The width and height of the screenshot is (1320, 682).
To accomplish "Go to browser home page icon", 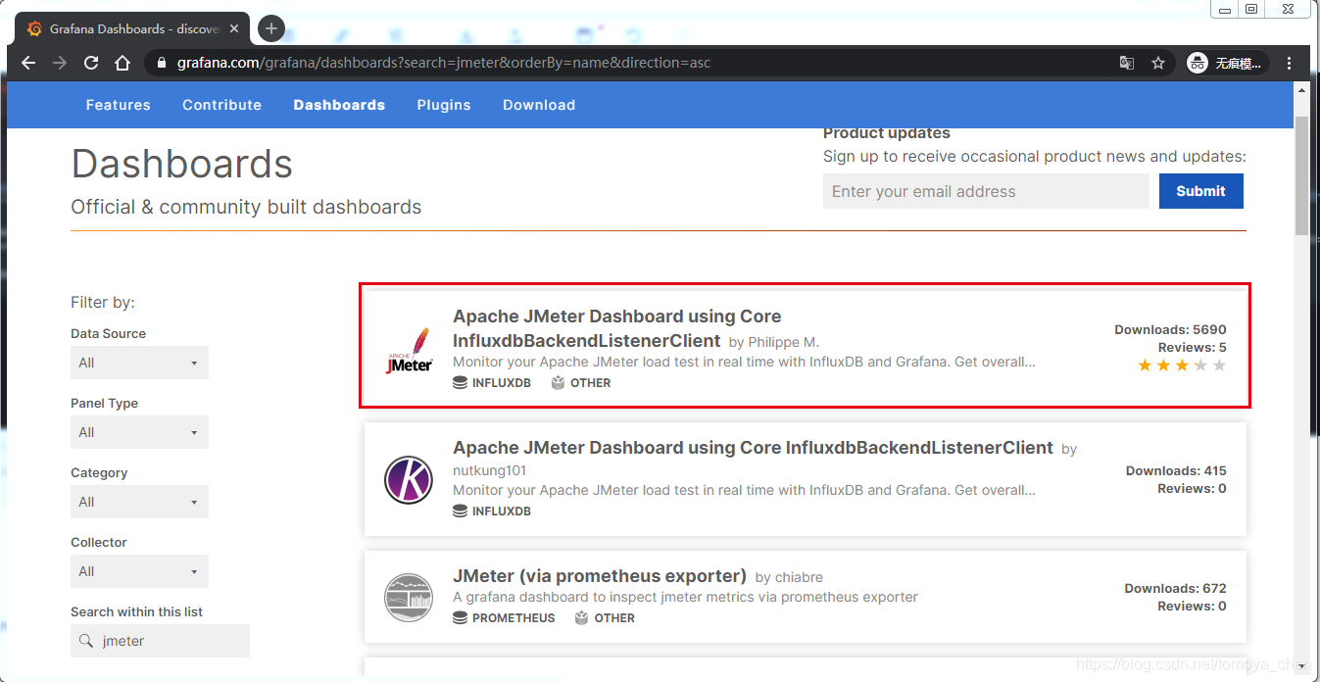I will (x=122, y=63).
